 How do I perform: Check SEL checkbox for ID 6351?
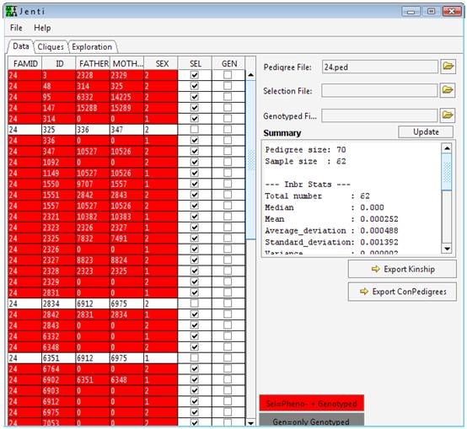(x=195, y=358)
